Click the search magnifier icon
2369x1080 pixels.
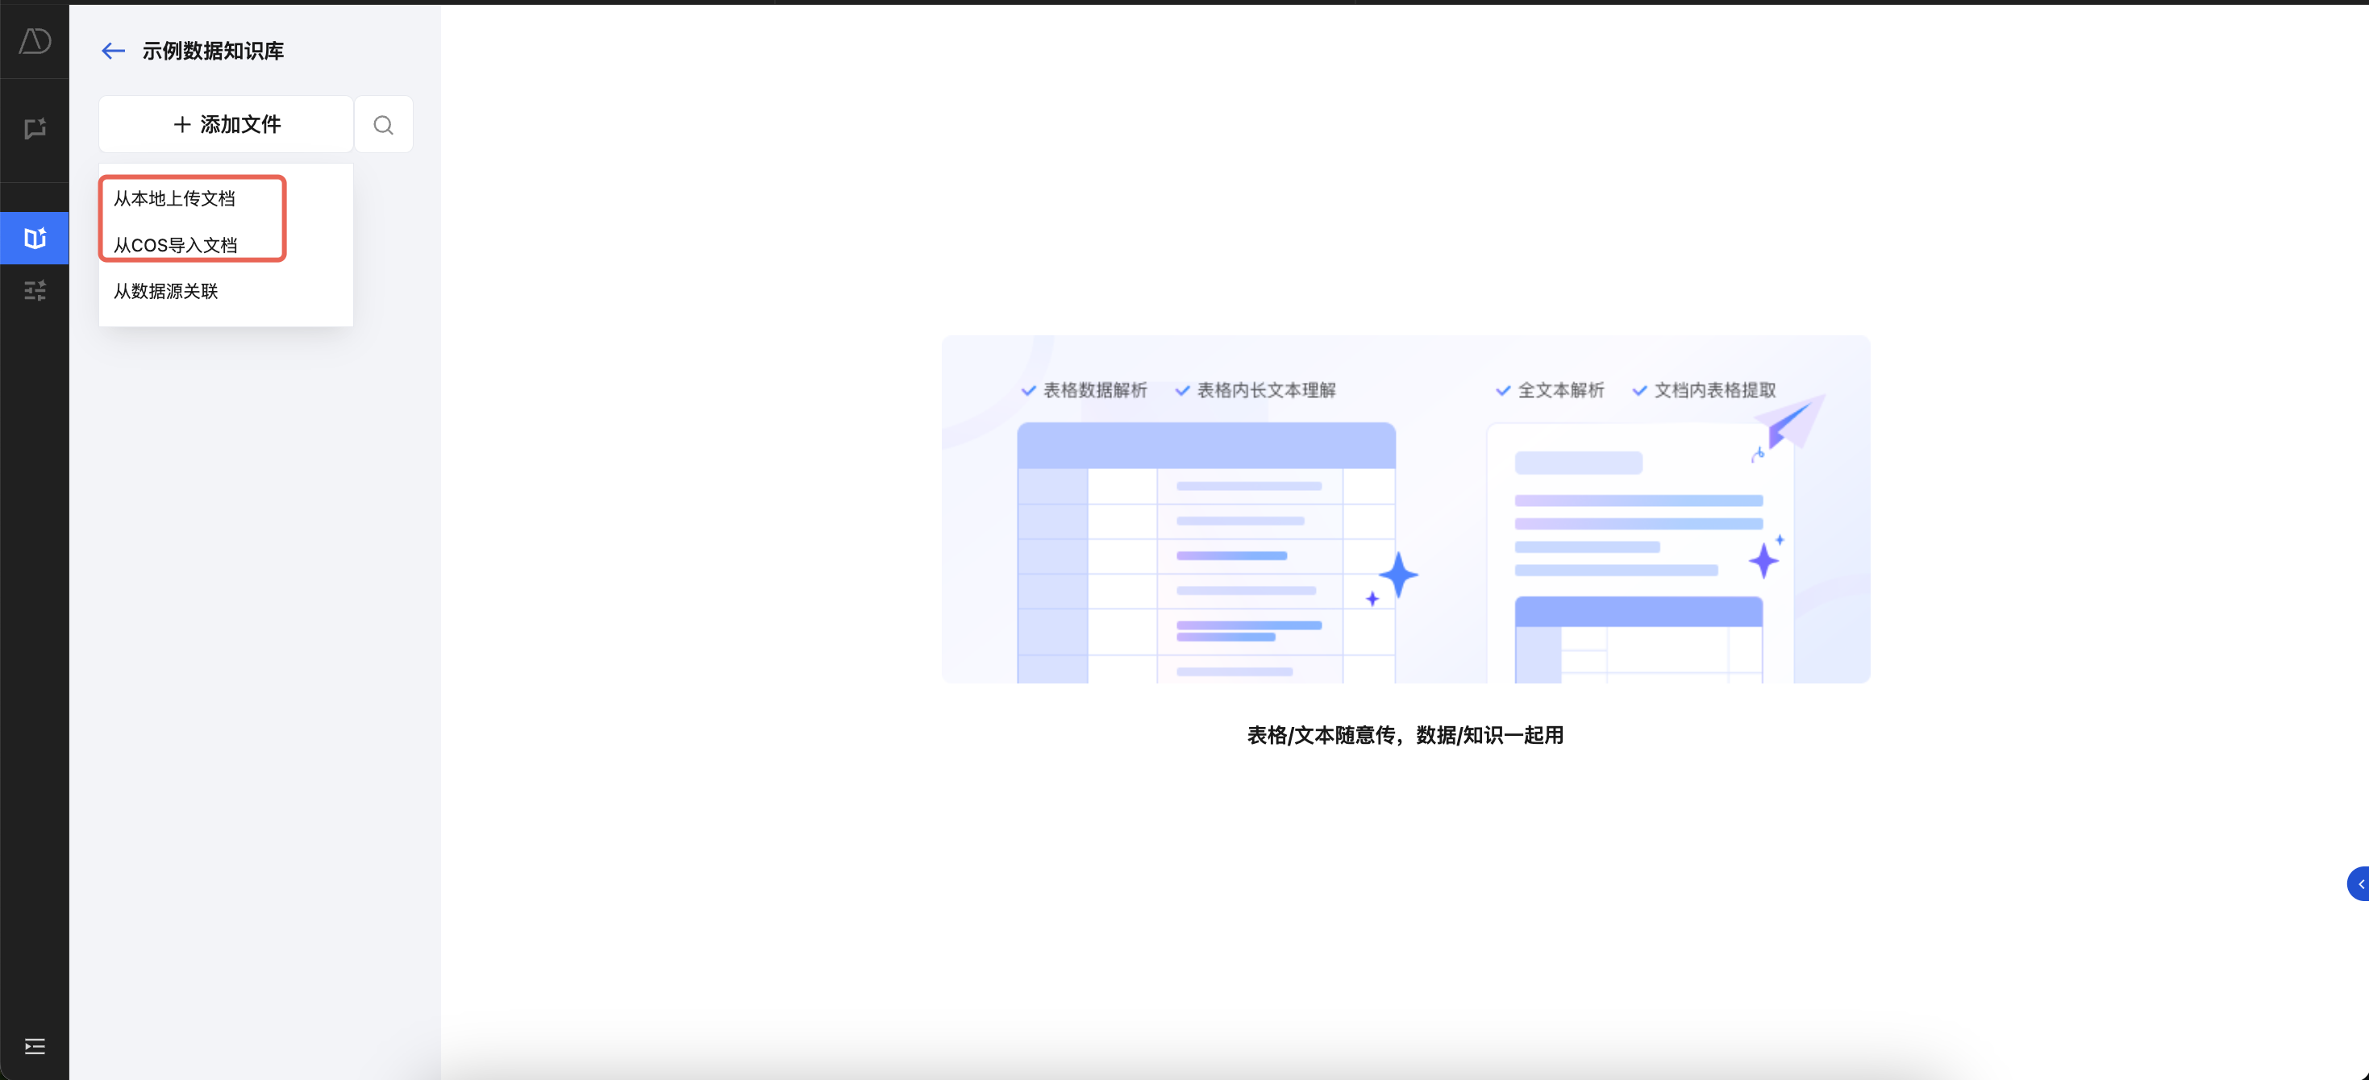384,125
